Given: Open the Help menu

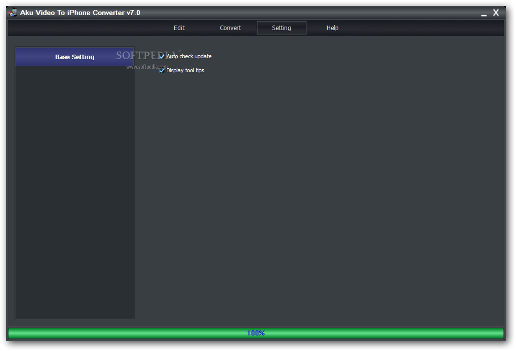Looking at the screenshot, I should point(332,28).
